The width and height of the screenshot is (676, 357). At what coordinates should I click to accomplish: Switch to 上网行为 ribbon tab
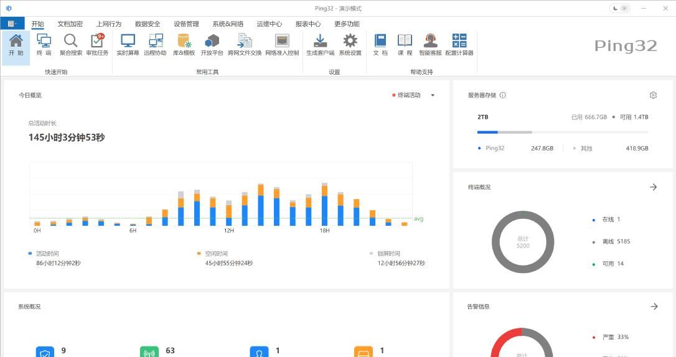(109, 24)
